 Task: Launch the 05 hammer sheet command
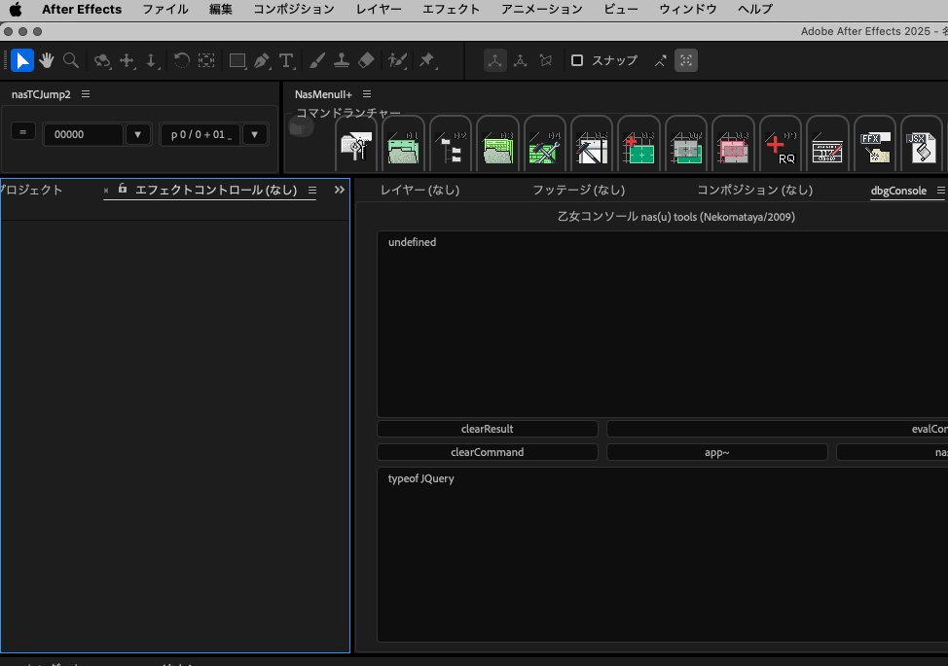point(592,147)
